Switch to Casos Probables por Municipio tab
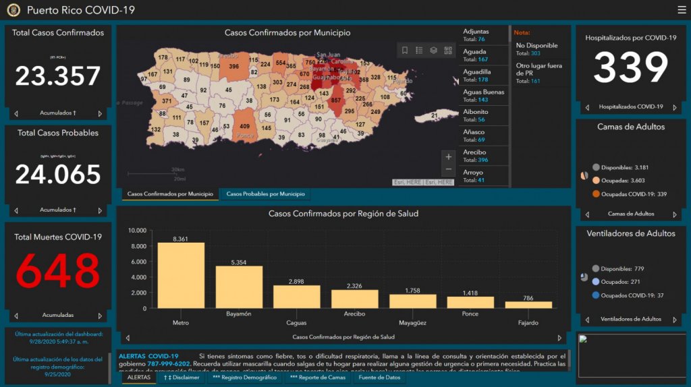Viewport: 691px width, 387px height. coord(265,194)
